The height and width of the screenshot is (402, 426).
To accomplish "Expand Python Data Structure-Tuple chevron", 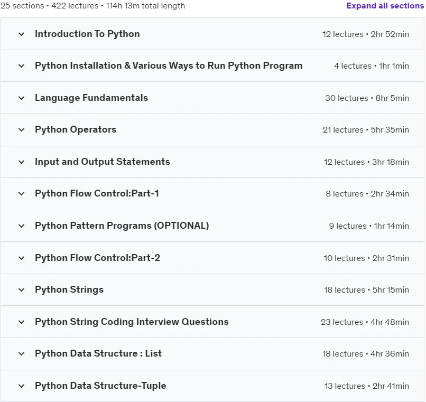I will click(22, 386).
